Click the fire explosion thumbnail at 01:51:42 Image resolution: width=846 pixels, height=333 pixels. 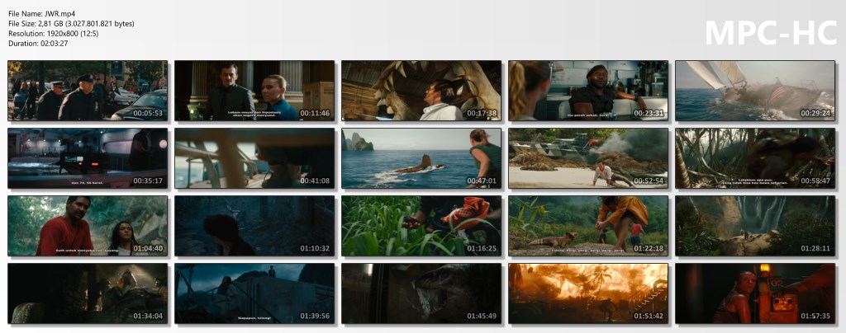(x=588, y=293)
